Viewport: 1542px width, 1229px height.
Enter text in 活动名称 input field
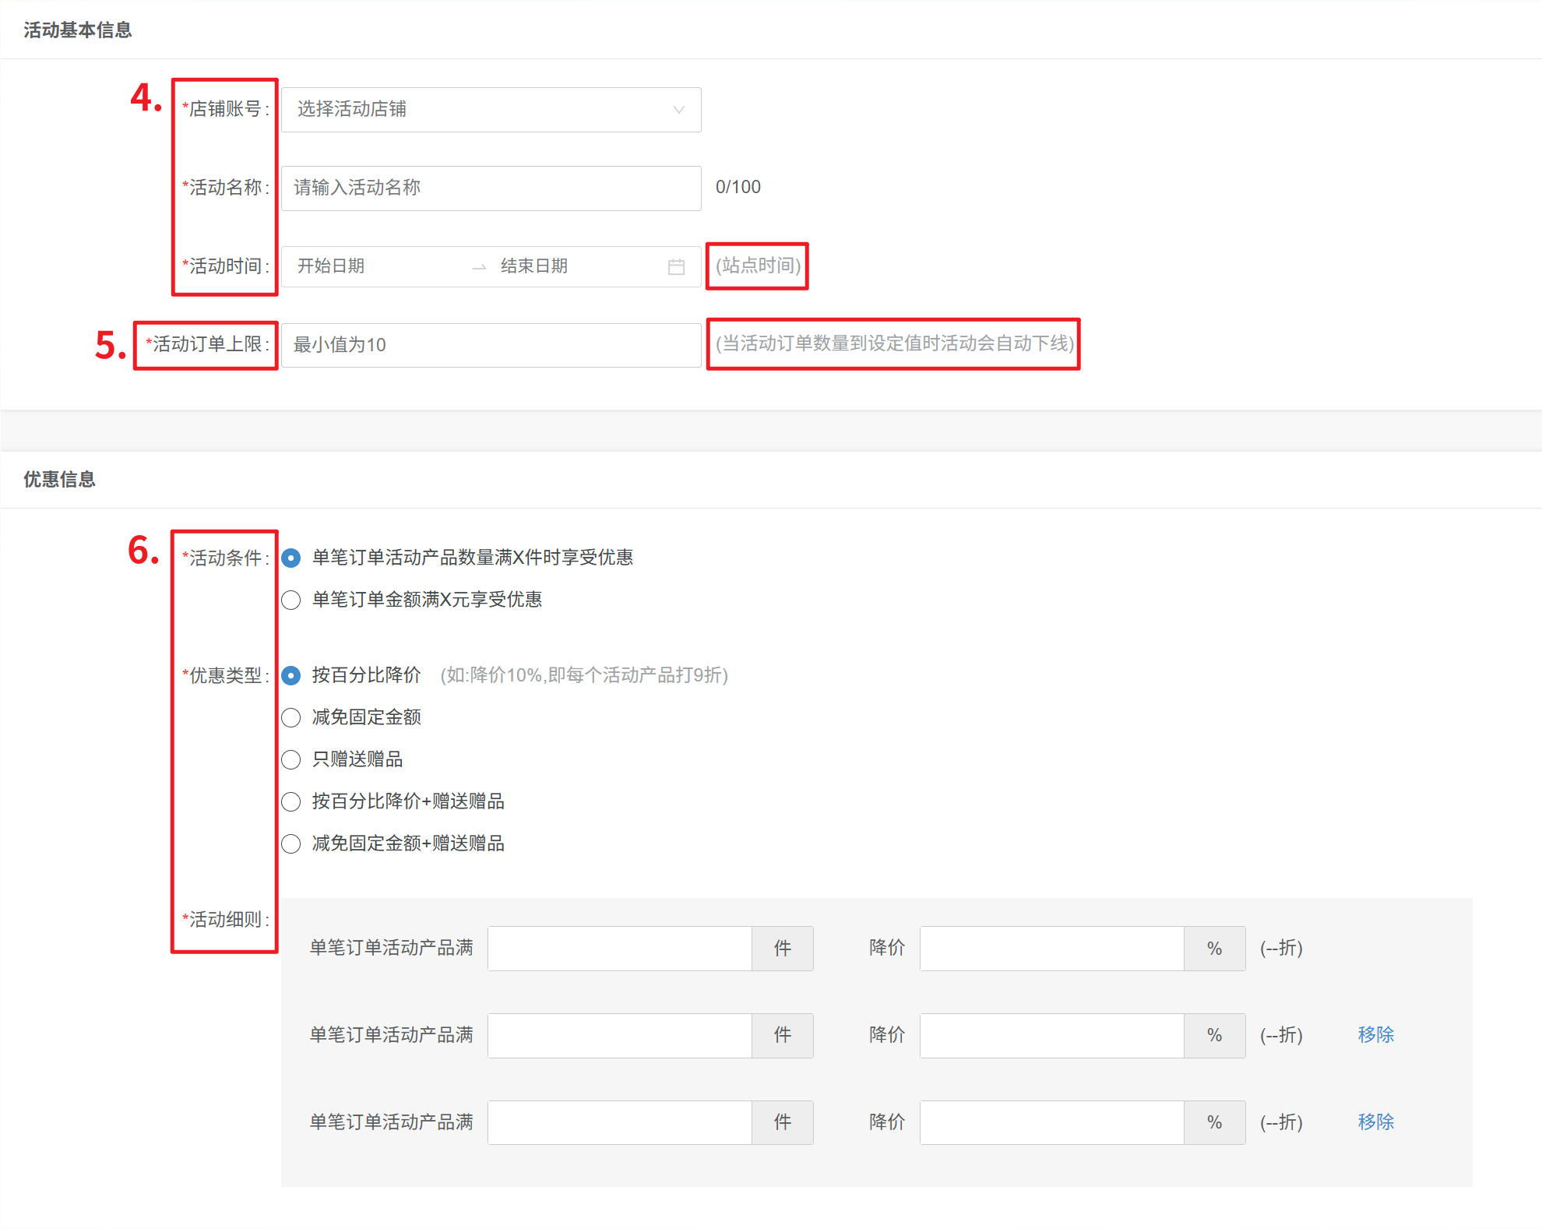491,188
